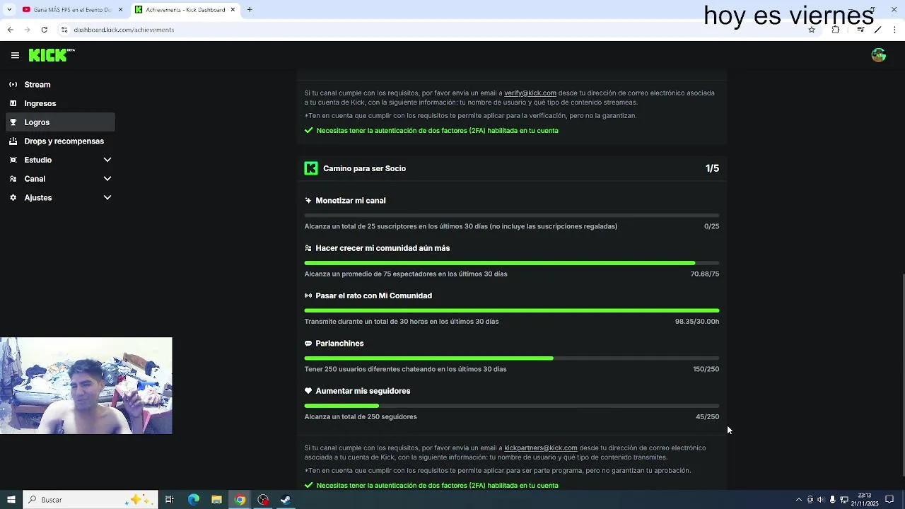
Task: Select the Achievements - Kick Dashboard tab
Action: click(185, 9)
